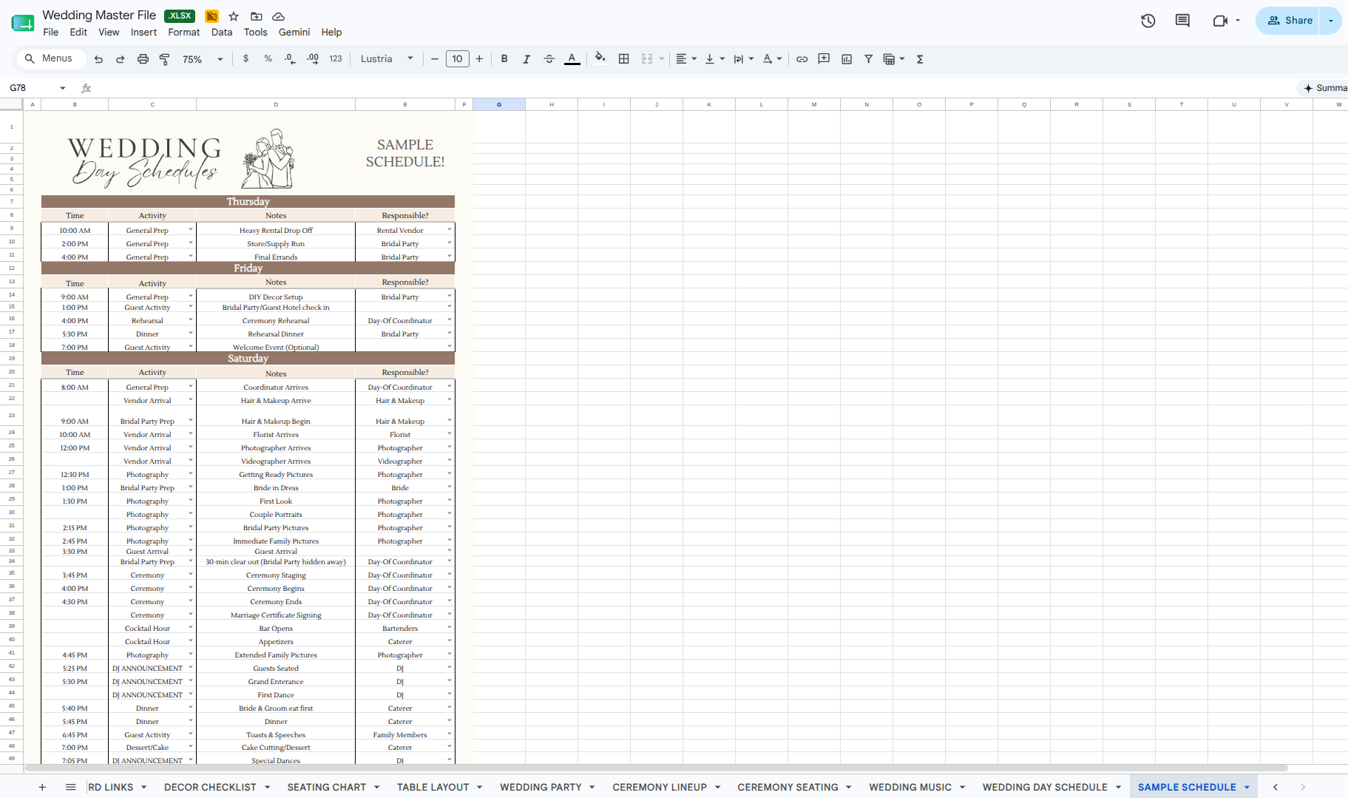Click the Name box showing G78
Viewport: 1348px width, 798px height.
(x=37, y=88)
